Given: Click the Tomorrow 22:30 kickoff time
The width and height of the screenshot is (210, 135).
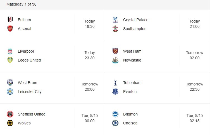Looking at the screenshot, I should tap(195, 87).
